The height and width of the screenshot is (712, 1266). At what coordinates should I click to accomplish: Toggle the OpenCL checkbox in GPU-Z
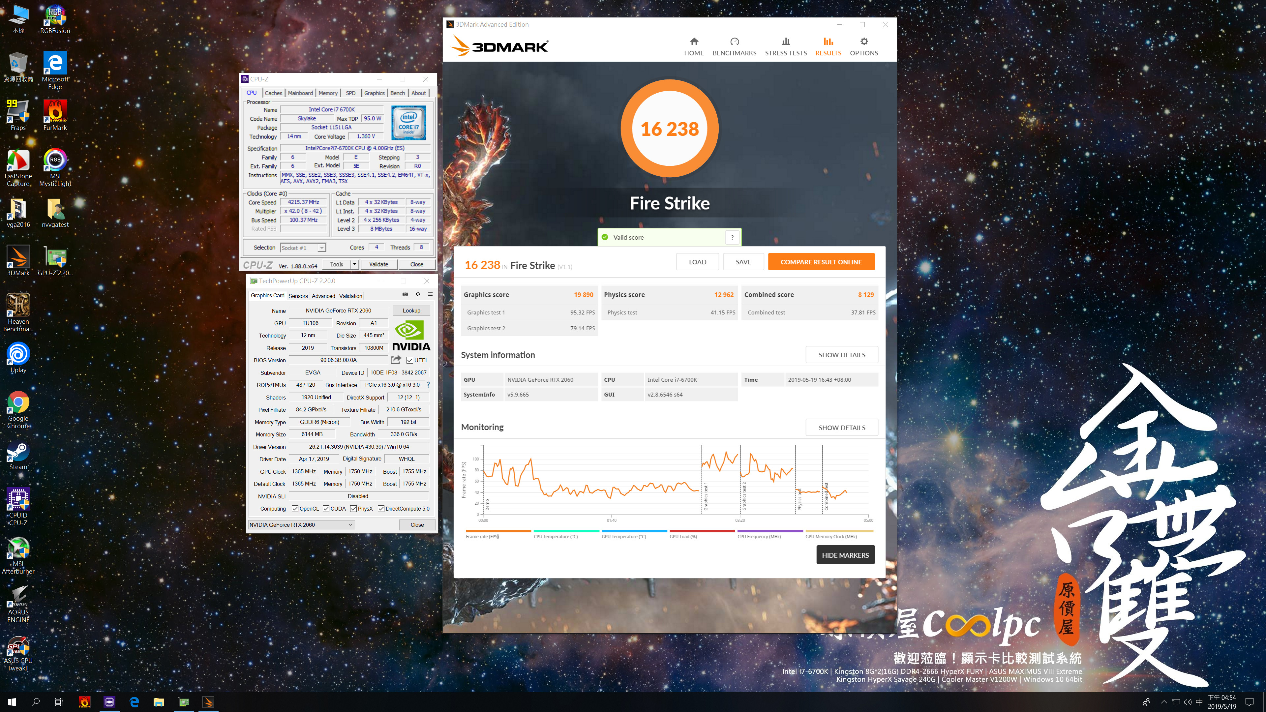(295, 509)
